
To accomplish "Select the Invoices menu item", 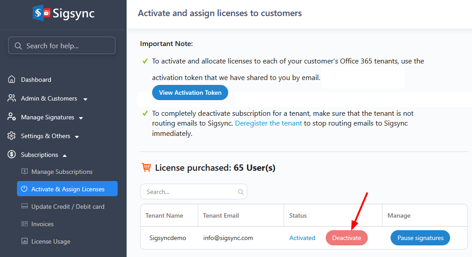I will 43,224.
